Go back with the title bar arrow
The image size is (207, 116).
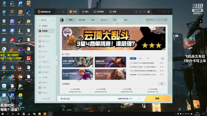coord(59,12)
